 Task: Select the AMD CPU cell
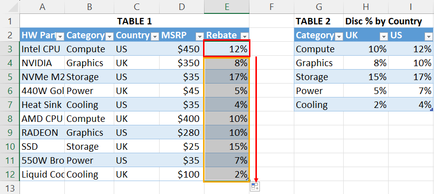click(x=42, y=119)
